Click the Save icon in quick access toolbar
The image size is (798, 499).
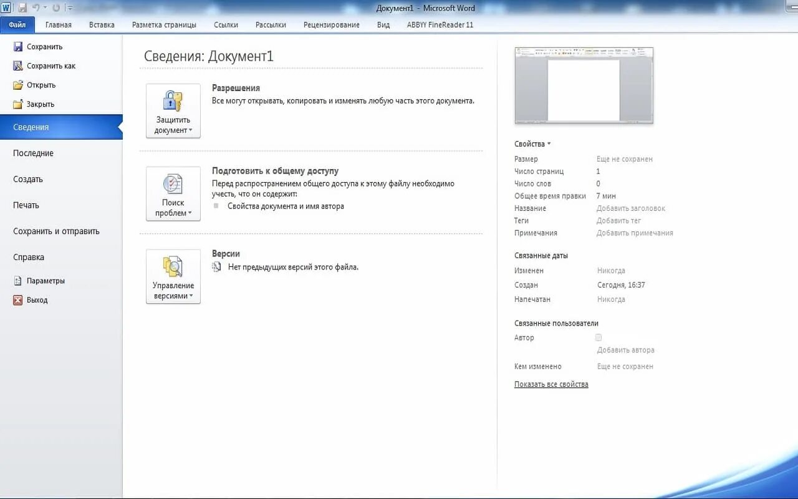click(22, 7)
